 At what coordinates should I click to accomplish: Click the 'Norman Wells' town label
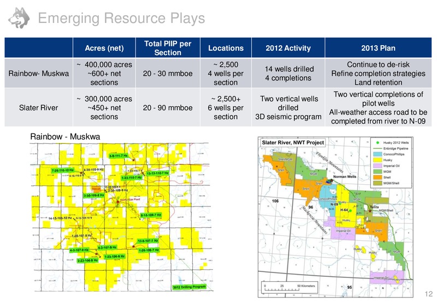[x=345, y=177]
